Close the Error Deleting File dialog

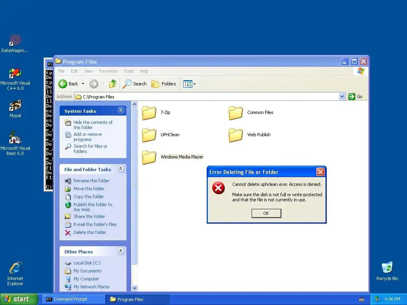320,172
